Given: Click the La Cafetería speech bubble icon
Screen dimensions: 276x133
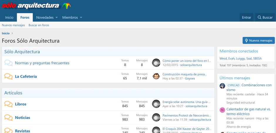Looking at the screenshot, I should pyautogui.click(x=9, y=76).
